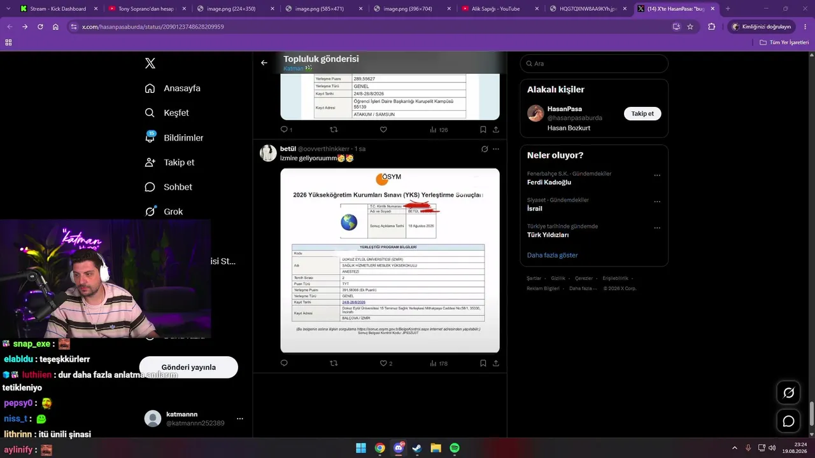The height and width of the screenshot is (458, 815).
Task: Open HasanPasa profile in Alakalı kişiler
Action: coord(564,109)
